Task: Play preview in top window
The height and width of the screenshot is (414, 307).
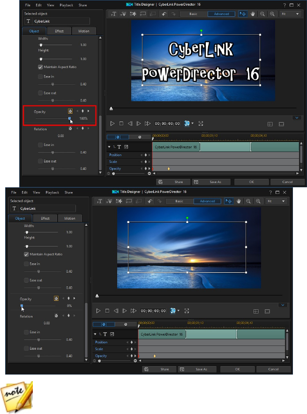Action: [x=112, y=123]
